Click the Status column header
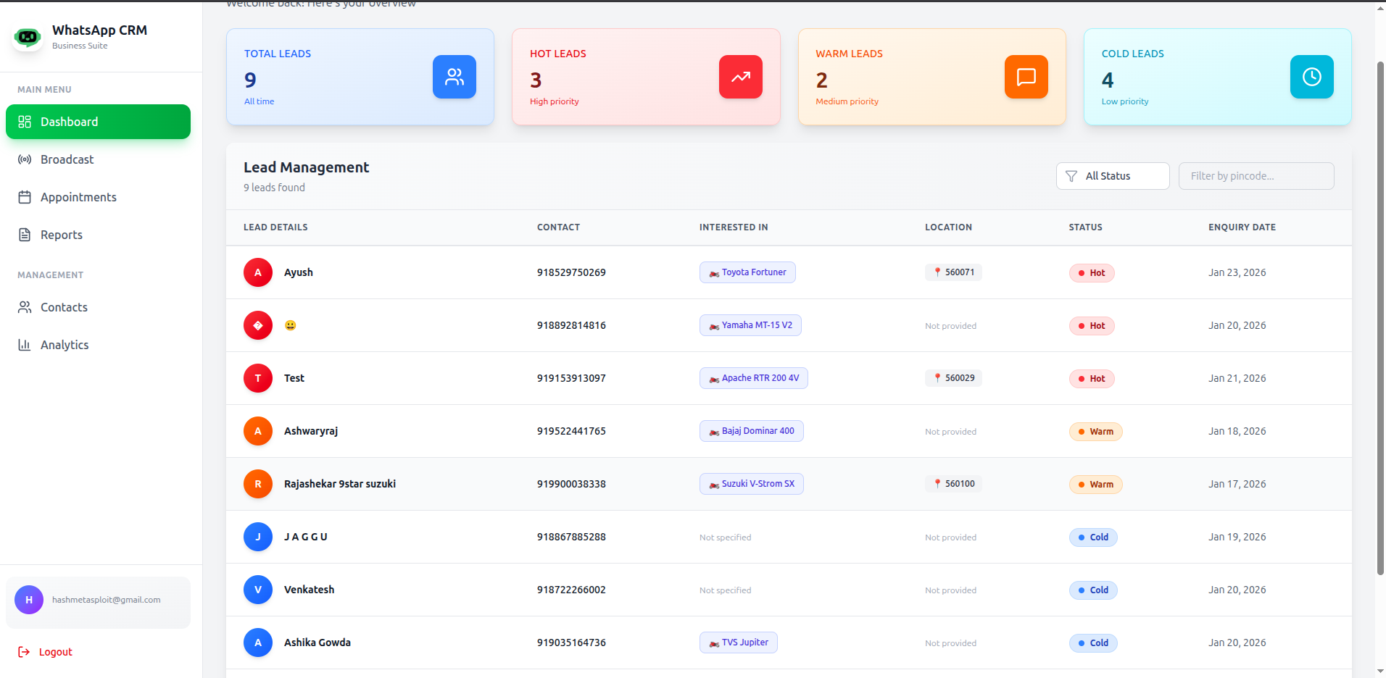The width and height of the screenshot is (1386, 678). click(x=1085, y=227)
